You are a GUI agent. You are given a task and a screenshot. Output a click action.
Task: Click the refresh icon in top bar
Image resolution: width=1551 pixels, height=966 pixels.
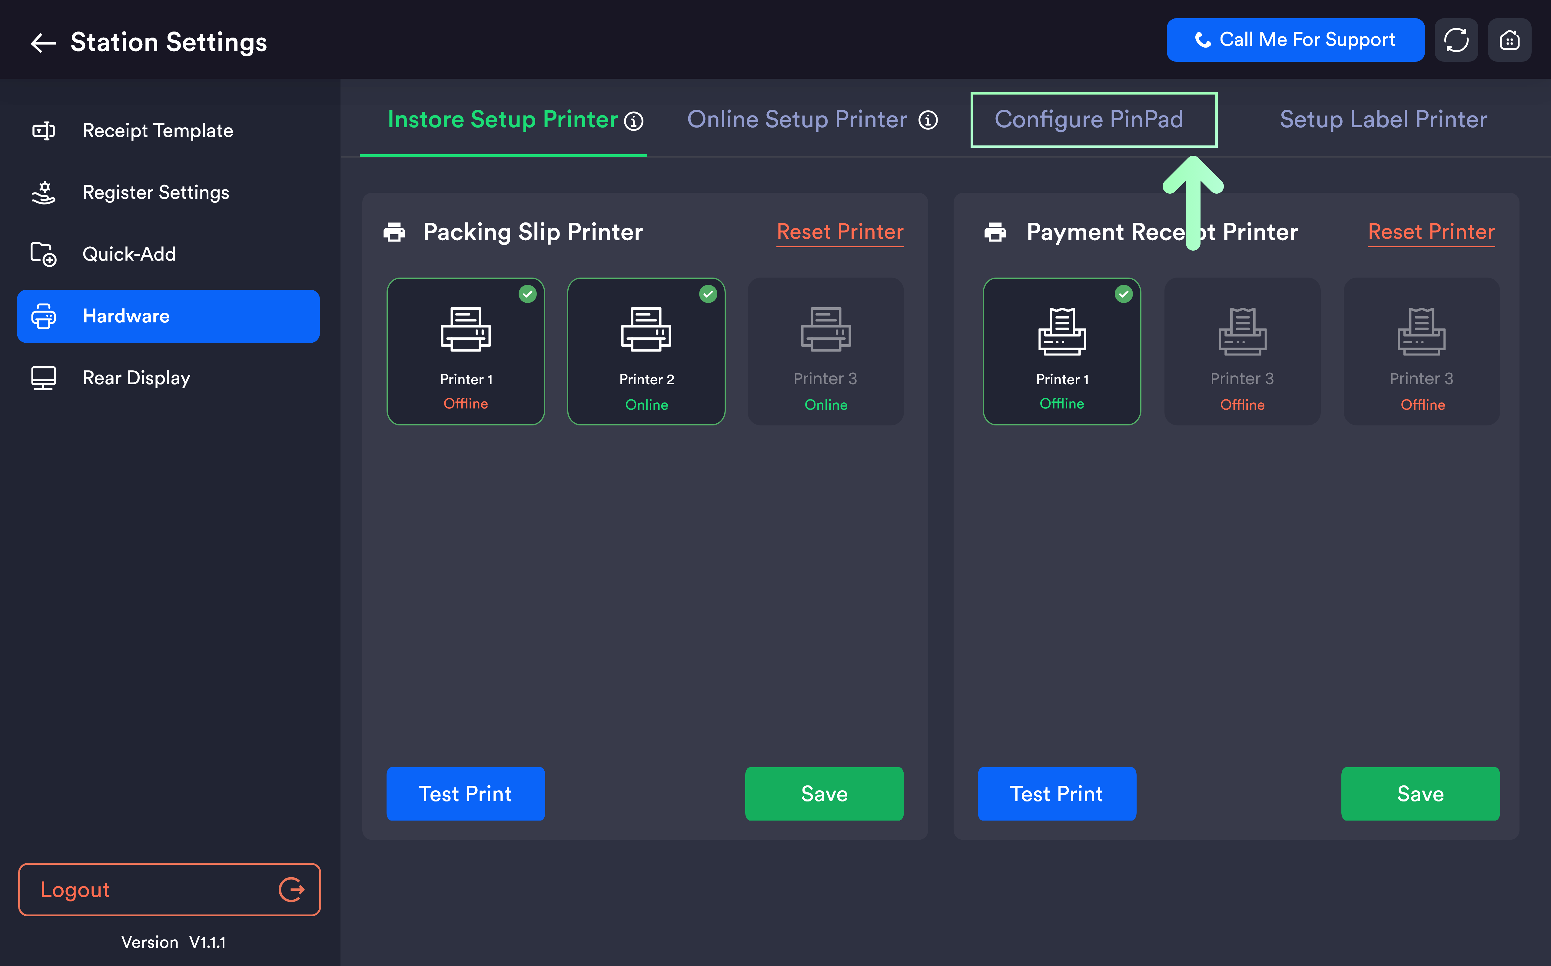tap(1456, 40)
